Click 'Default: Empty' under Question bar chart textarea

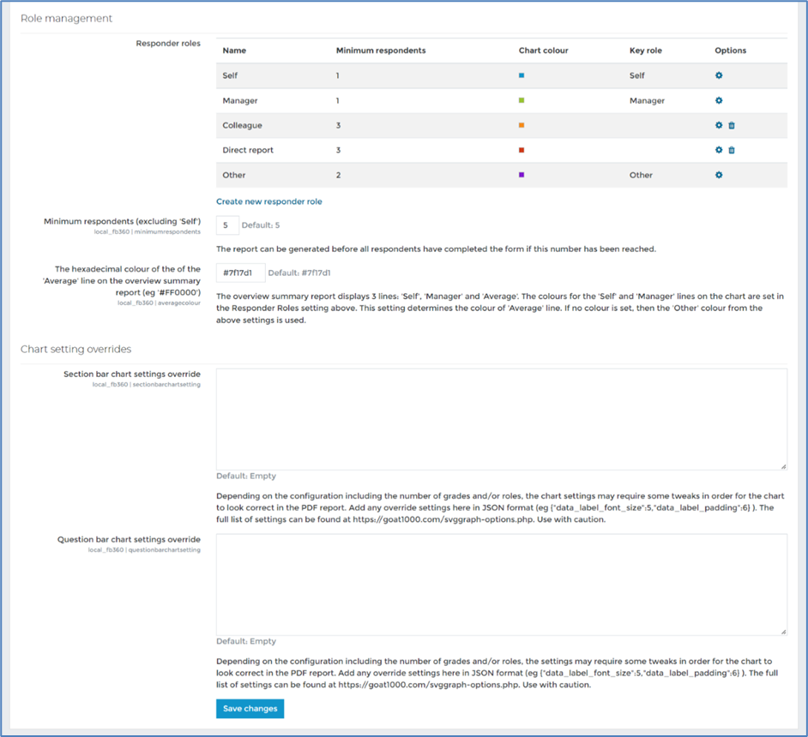point(246,641)
